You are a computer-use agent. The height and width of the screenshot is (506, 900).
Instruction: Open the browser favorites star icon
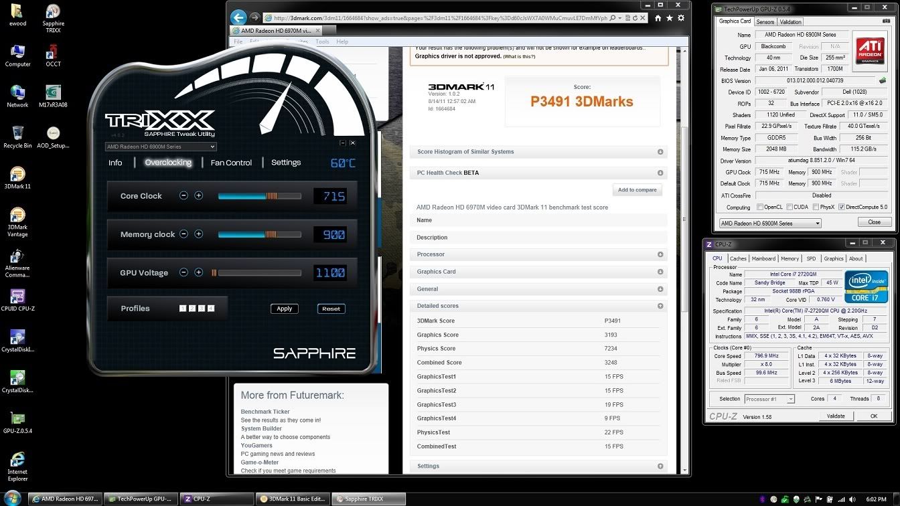(670, 18)
